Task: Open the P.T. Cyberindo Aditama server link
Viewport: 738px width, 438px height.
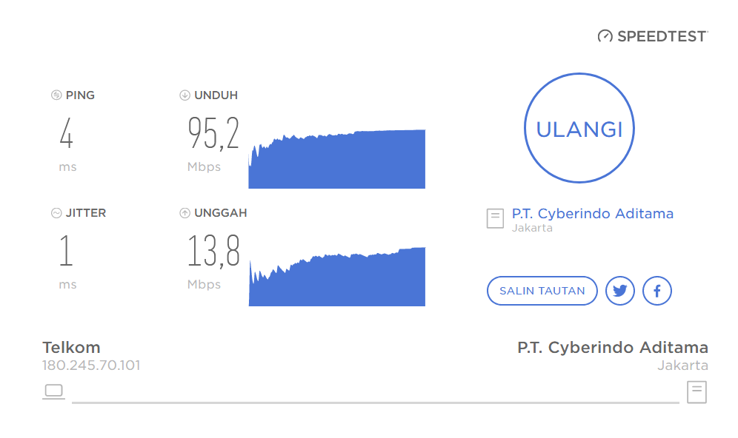Action: pos(592,214)
